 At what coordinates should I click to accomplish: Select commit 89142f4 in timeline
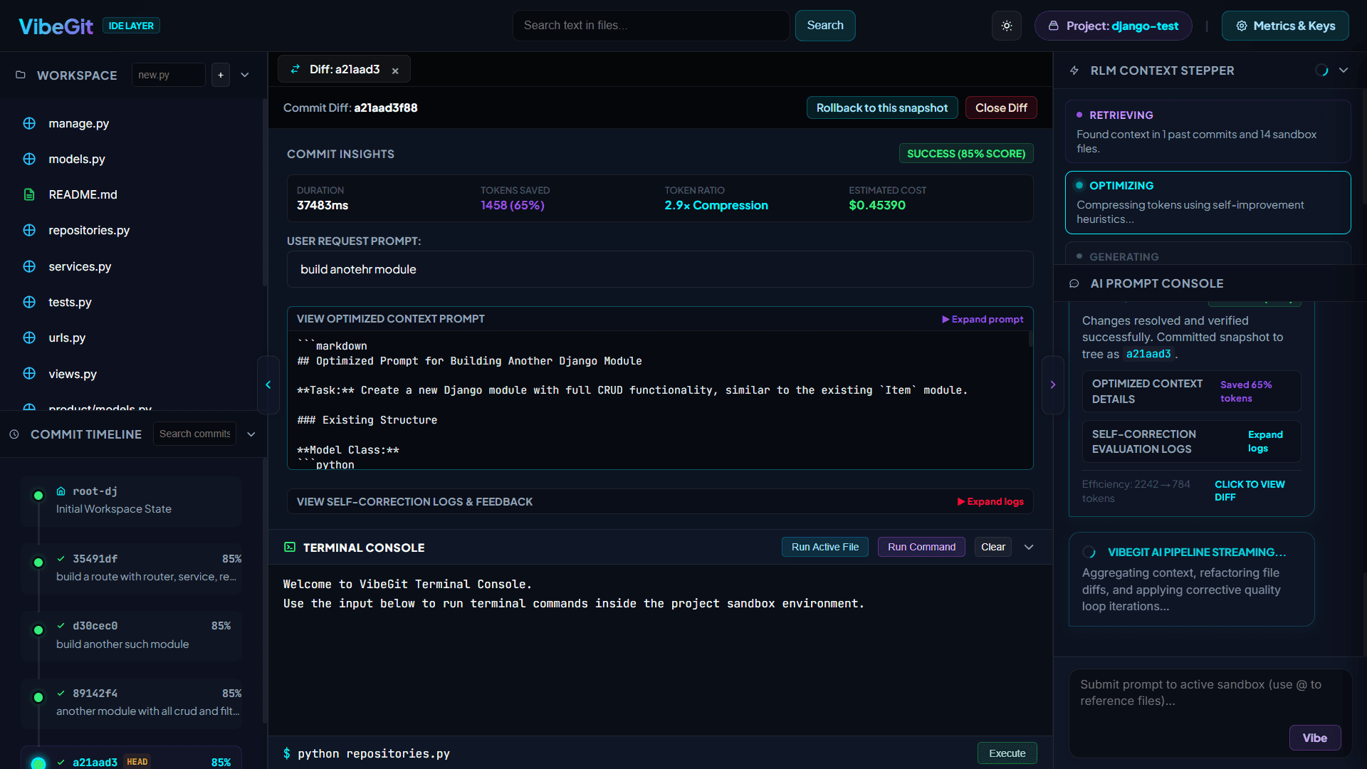pyautogui.click(x=131, y=703)
